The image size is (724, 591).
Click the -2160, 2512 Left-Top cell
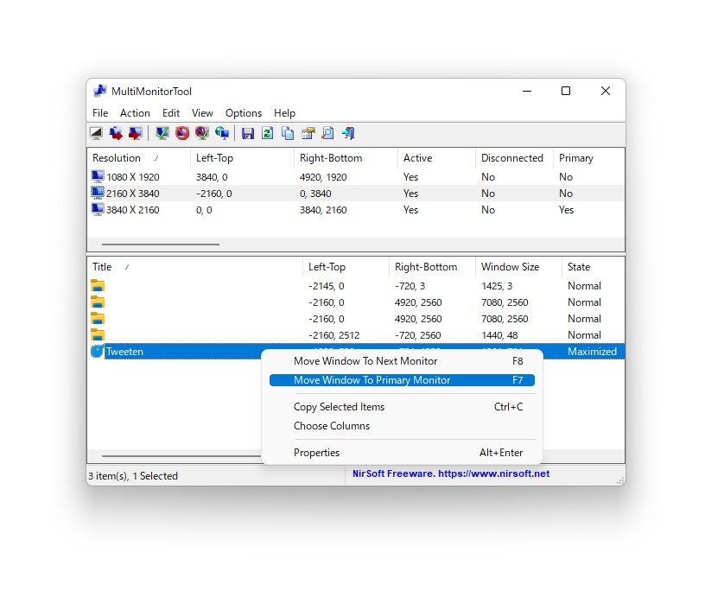tap(333, 335)
